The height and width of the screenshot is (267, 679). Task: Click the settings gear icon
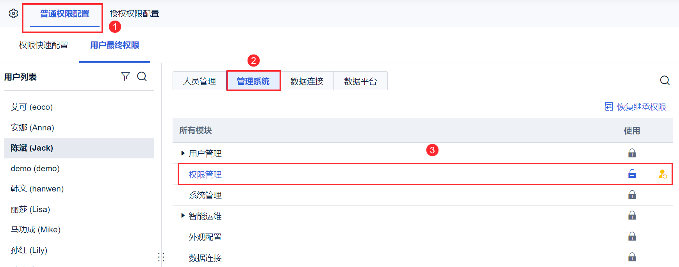pos(13,14)
